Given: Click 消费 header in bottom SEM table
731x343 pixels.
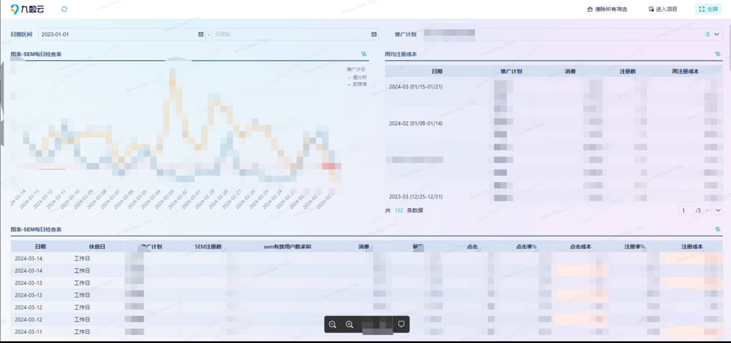Looking at the screenshot, I should [364, 247].
